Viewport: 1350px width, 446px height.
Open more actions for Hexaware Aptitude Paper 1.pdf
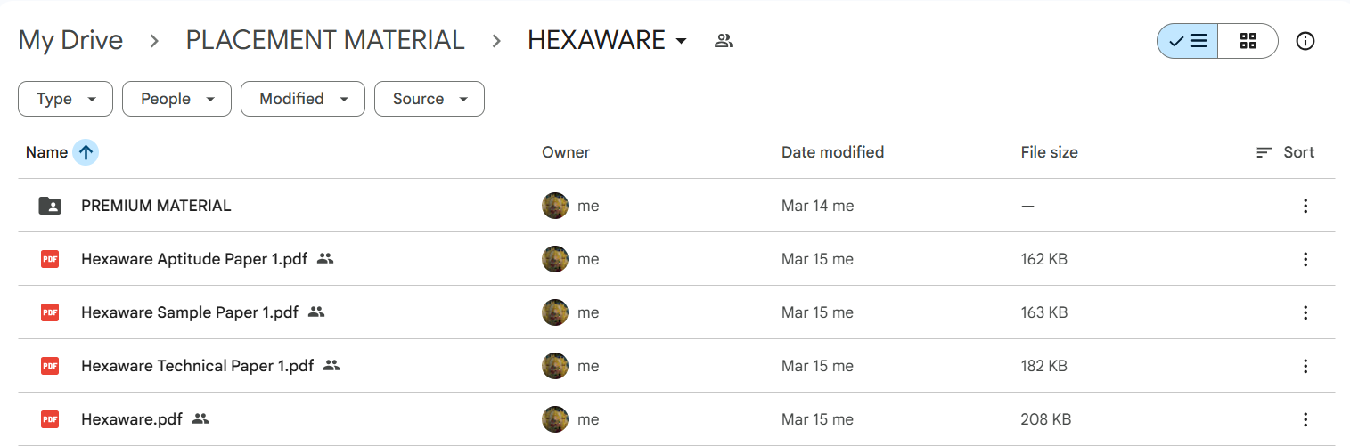coord(1305,259)
